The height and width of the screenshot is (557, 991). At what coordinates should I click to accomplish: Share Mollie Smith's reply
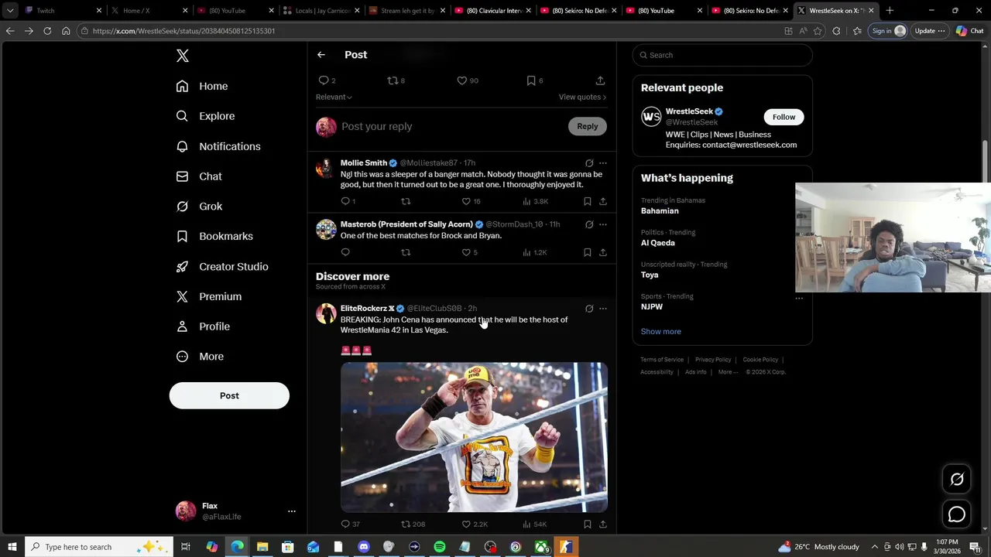(x=603, y=201)
